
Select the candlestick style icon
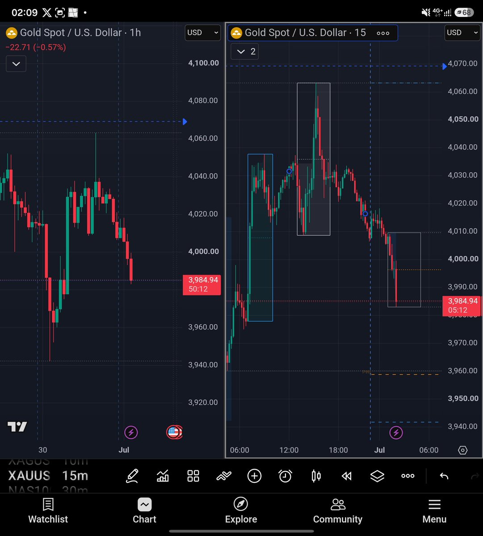pos(316,476)
